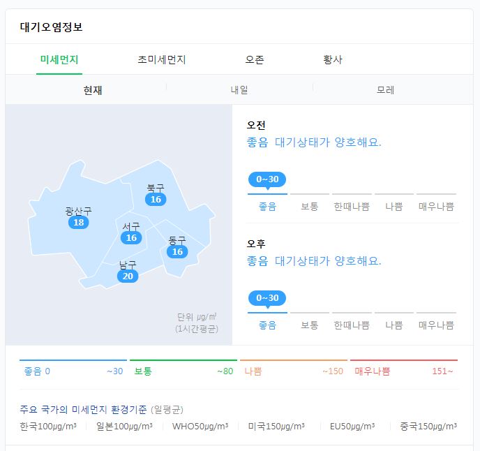Click 주요 국가의 미세먼지 환경기준 heading
The height and width of the screenshot is (451, 480).
(x=83, y=410)
